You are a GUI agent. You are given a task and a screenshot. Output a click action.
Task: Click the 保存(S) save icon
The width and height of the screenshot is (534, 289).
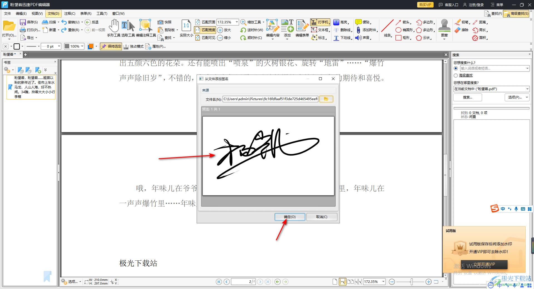click(23, 22)
